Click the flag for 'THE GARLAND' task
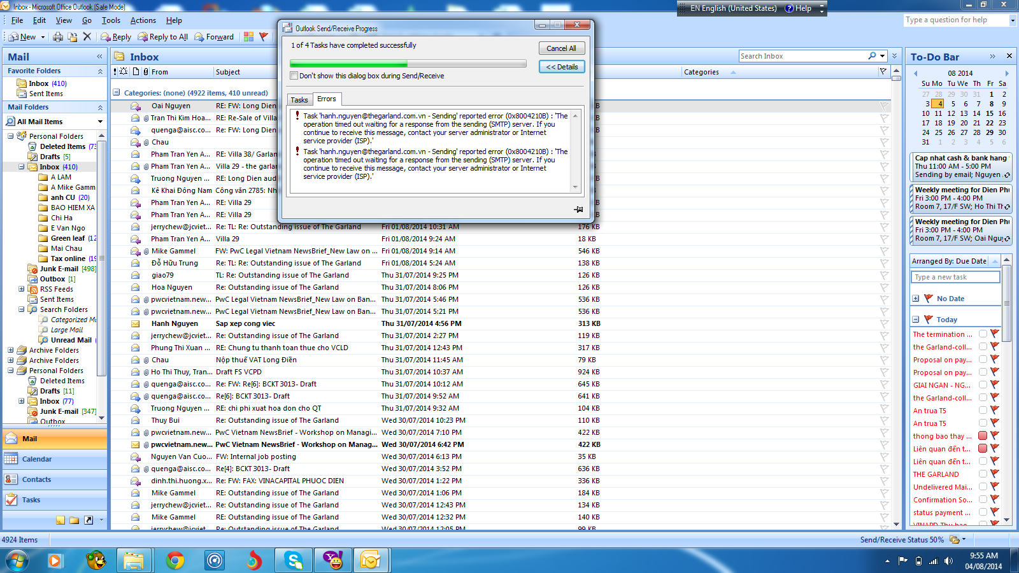Image resolution: width=1019 pixels, height=573 pixels. pos(994,474)
